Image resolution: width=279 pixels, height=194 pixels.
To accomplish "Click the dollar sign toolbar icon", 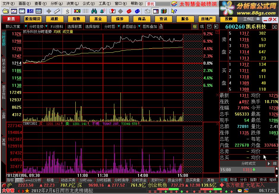I will [x=67, y=11].
